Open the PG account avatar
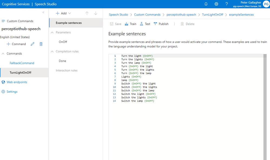 pos(266,4)
